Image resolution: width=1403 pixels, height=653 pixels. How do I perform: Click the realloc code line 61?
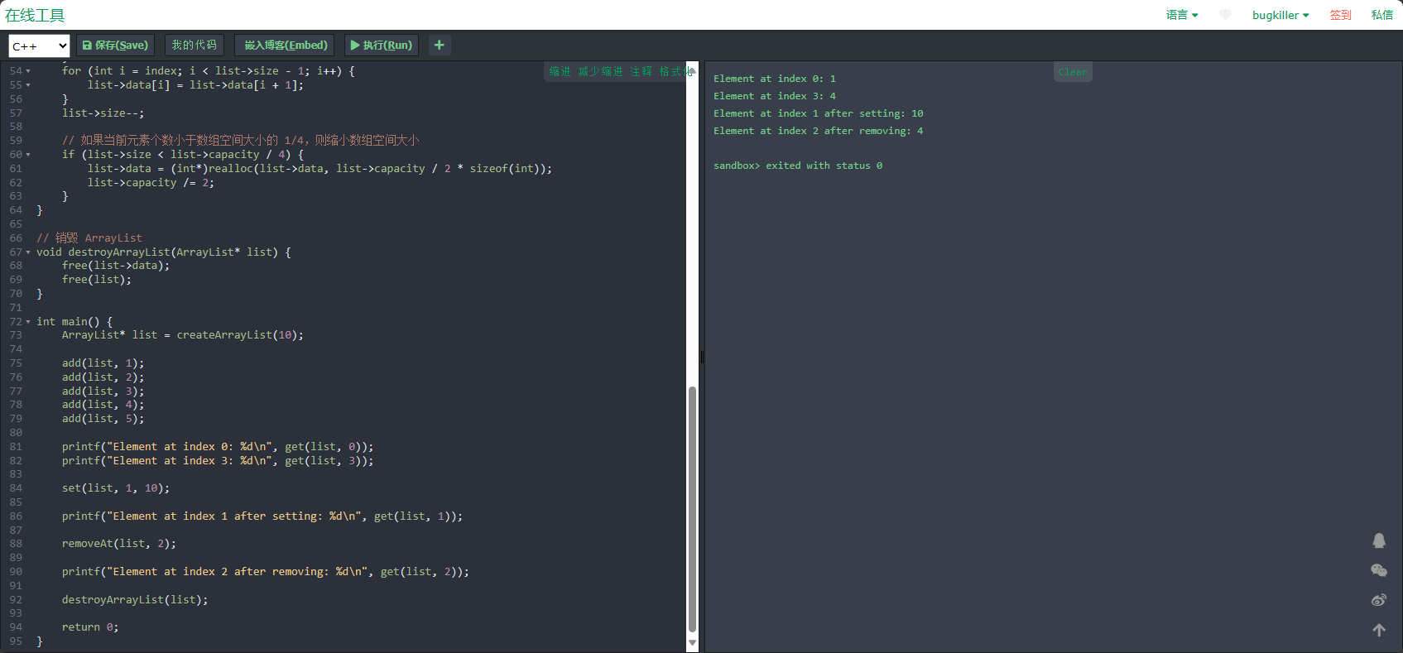[x=320, y=169]
